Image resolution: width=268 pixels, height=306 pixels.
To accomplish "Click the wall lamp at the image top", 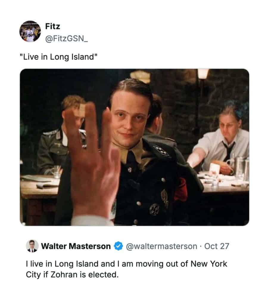I will pyautogui.click(x=203, y=74).
